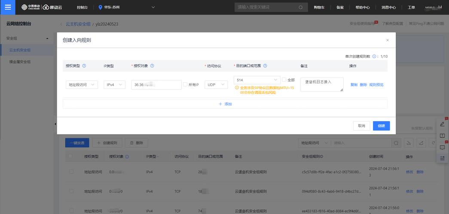Viewport: 449px width, 214px height.
Task: Click the 取消 button
Action: [361, 126]
